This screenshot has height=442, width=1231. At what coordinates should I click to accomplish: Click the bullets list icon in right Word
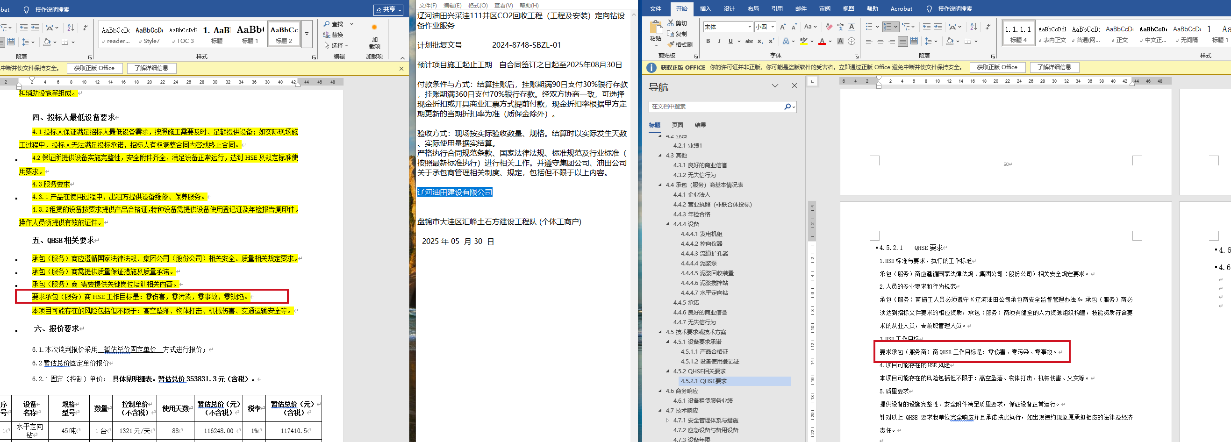point(869,27)
